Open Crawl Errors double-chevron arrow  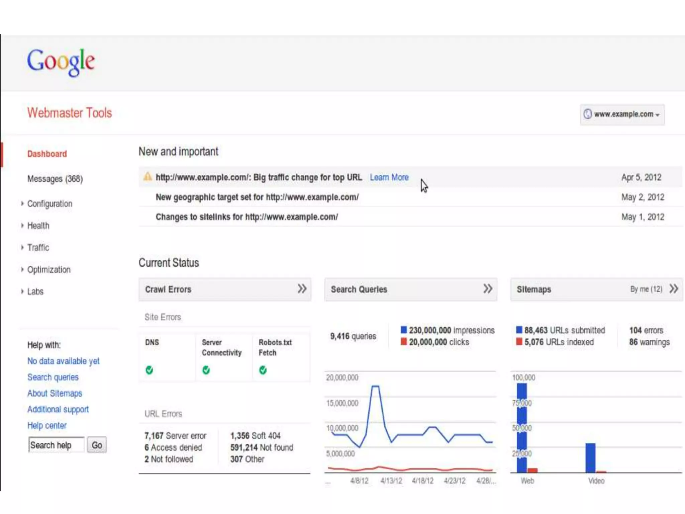pos(302,289)
